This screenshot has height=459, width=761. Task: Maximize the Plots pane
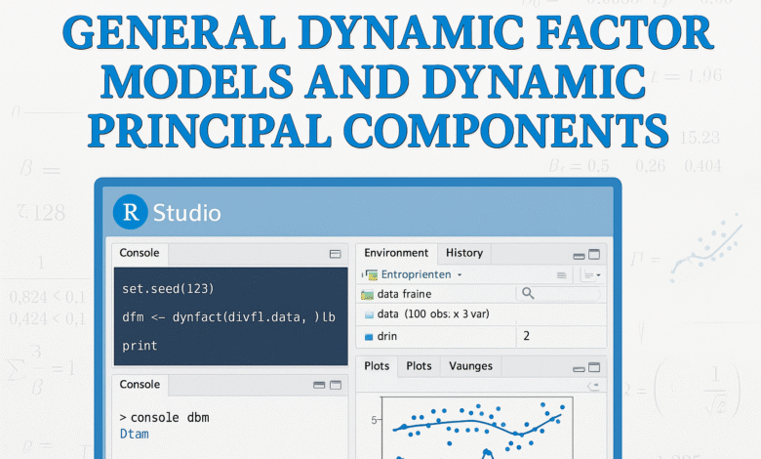[594, 367]
